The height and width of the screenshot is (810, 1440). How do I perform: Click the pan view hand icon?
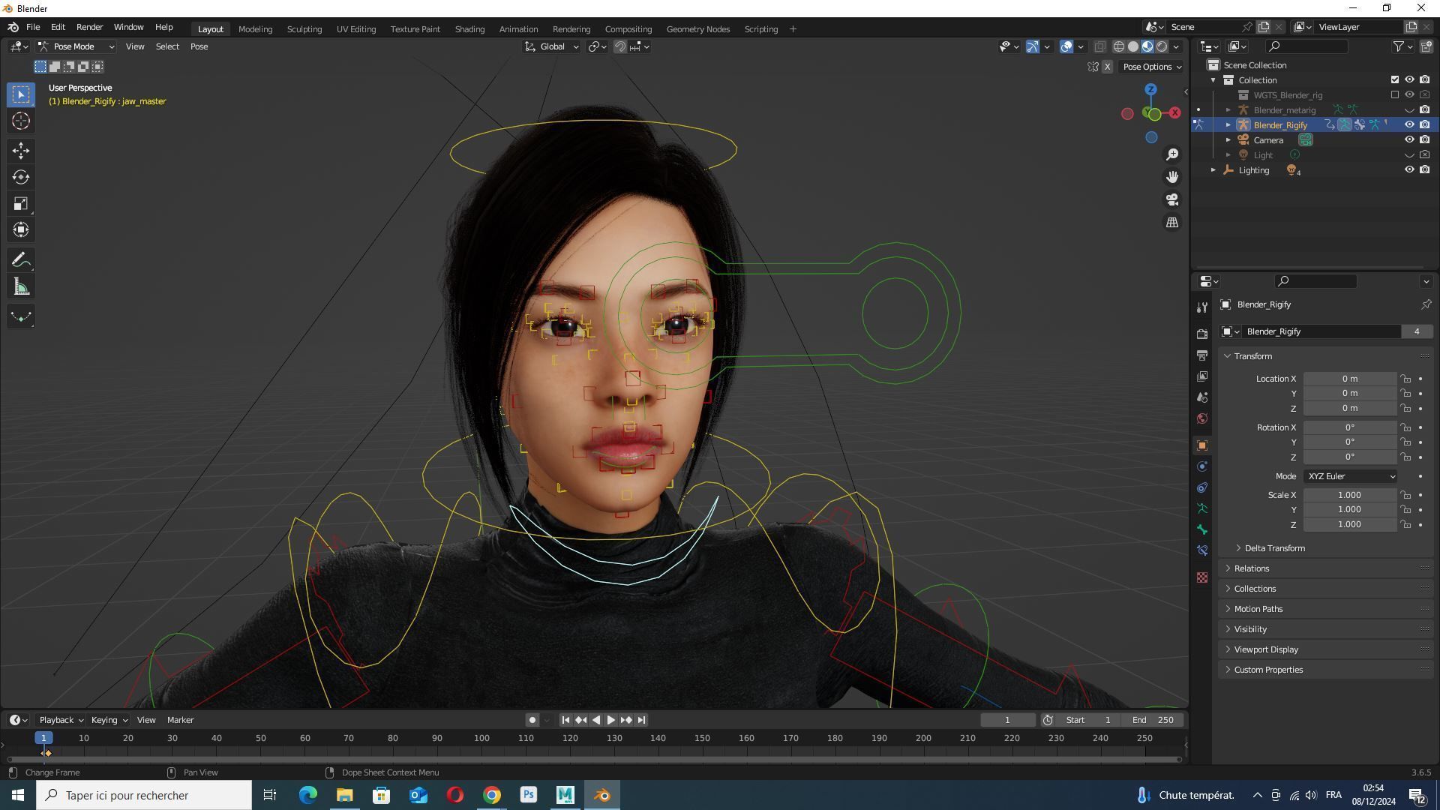point(1171,177)
